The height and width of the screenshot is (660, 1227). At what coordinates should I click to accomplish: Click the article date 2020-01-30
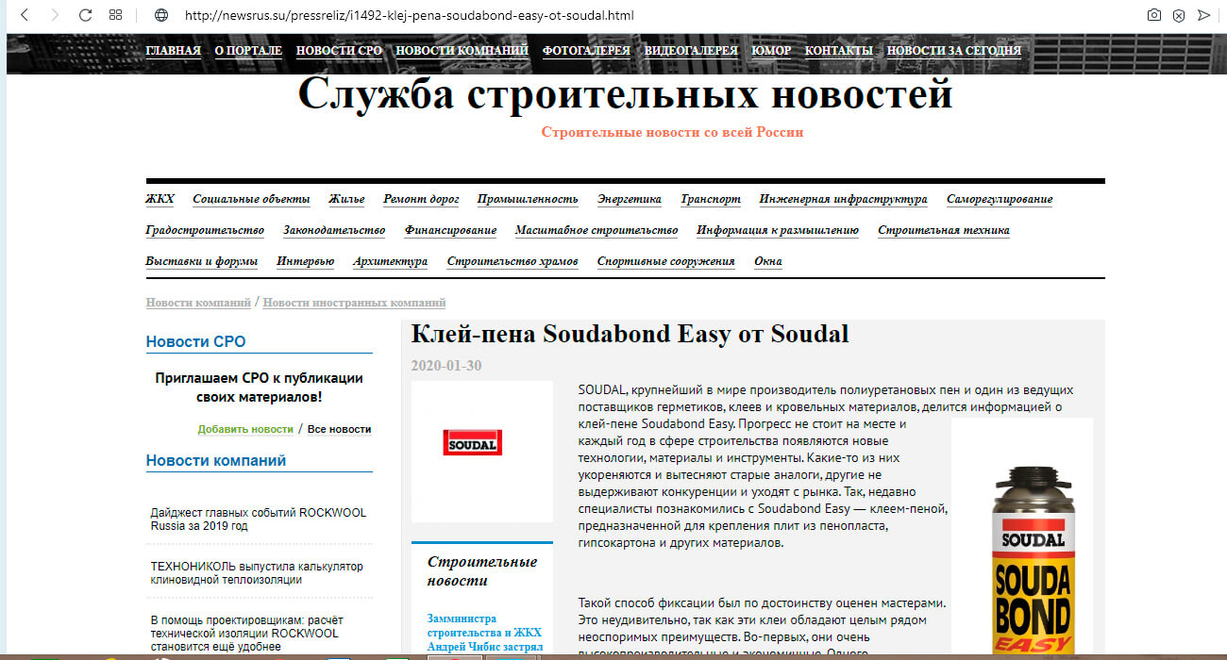446,366
